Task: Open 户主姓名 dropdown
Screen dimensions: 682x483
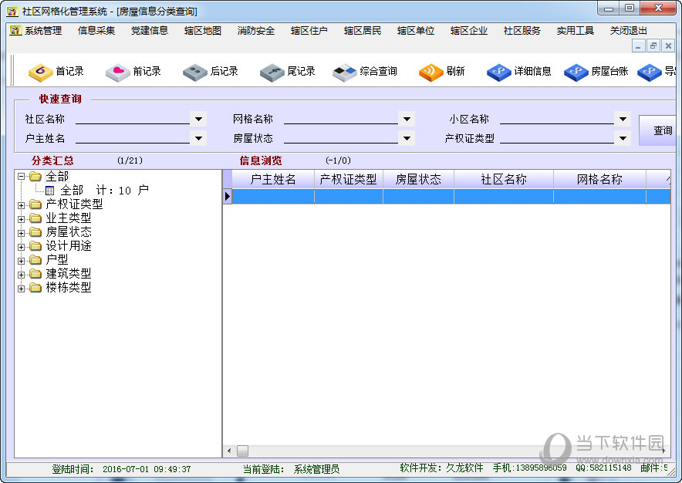Action: [198, 138]
